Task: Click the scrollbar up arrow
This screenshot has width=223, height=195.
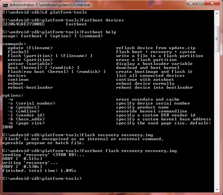Action: coord(217,13)
